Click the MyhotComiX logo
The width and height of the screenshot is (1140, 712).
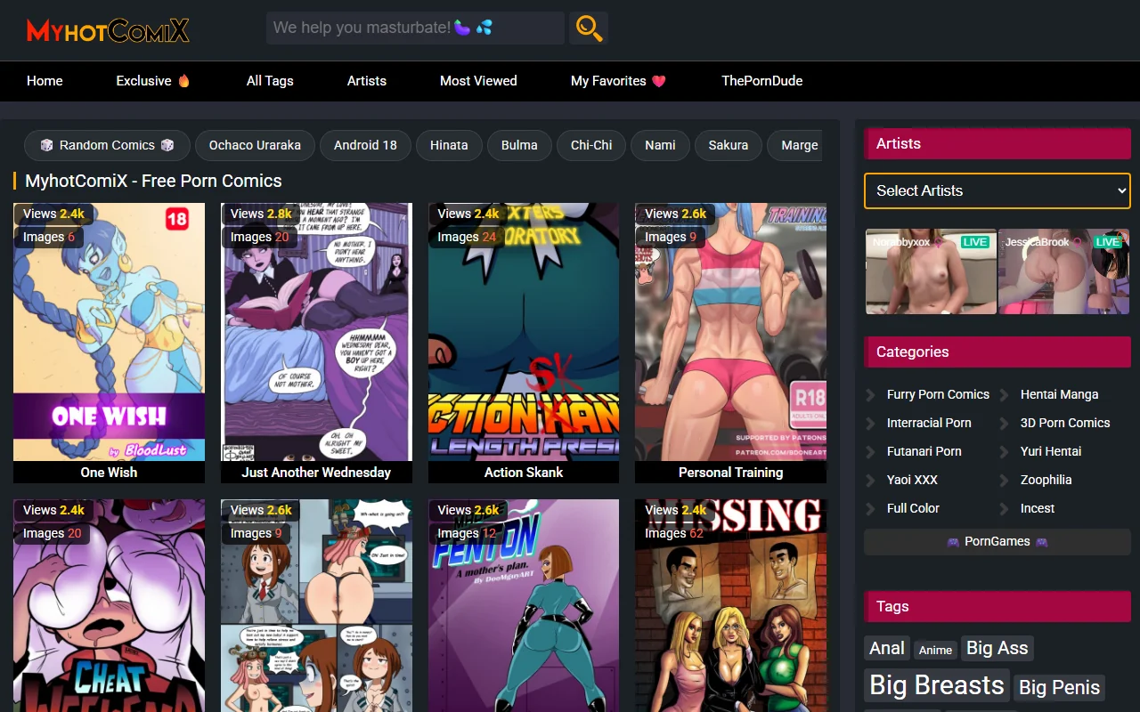(x=107, y=29)
